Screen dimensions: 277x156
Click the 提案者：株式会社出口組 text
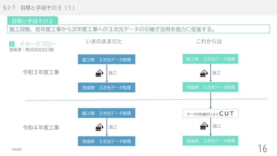pos(31,50)
